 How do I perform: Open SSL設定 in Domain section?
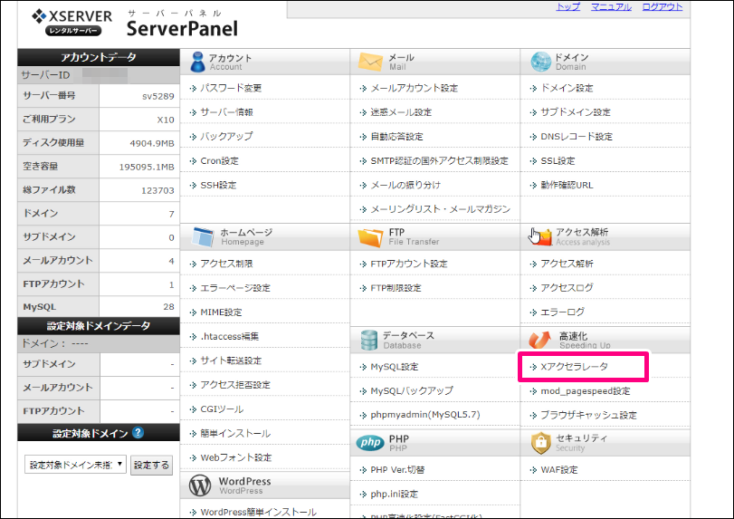558,160
